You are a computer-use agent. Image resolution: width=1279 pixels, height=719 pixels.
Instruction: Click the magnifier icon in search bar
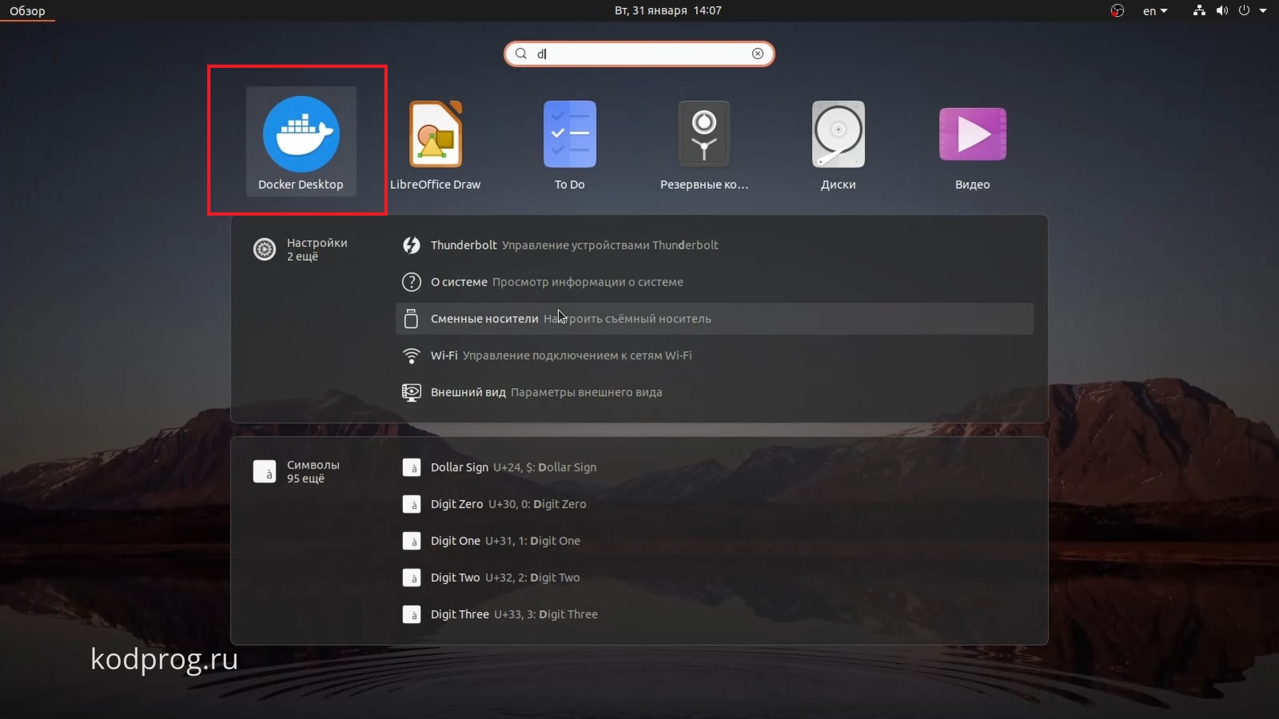tap(521, 54)
